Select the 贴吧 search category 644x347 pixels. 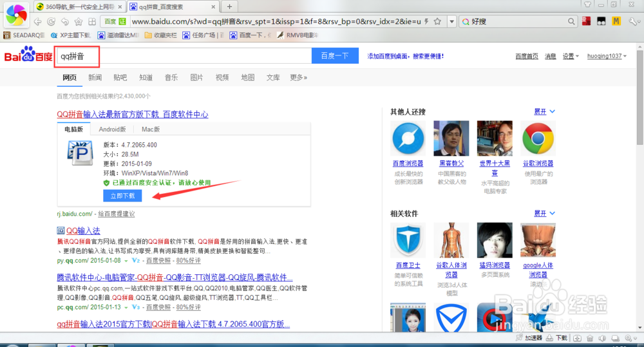(x=120, y=77)
